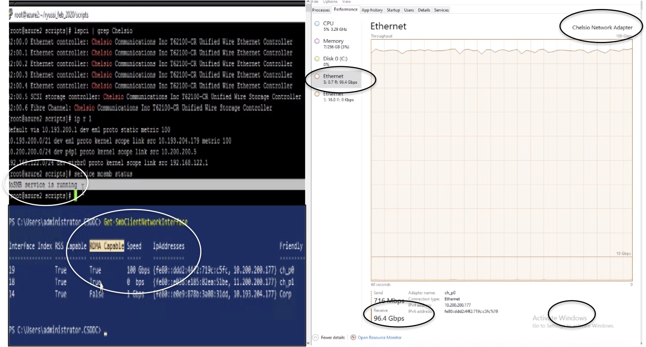The image size is (646, 347).
Task: Open the Options menu in Task Manager
Action: coord(330,2)
